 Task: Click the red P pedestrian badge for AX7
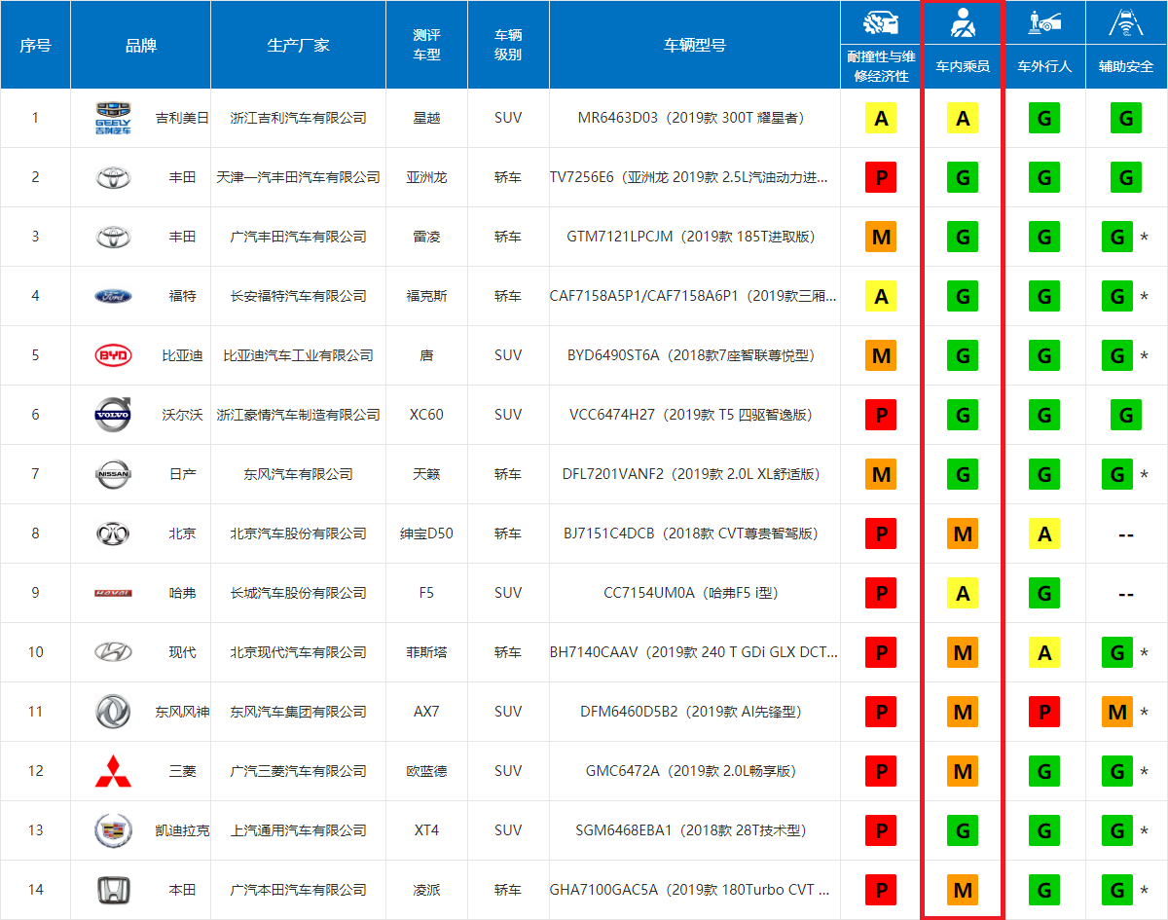pos(1044,713)
